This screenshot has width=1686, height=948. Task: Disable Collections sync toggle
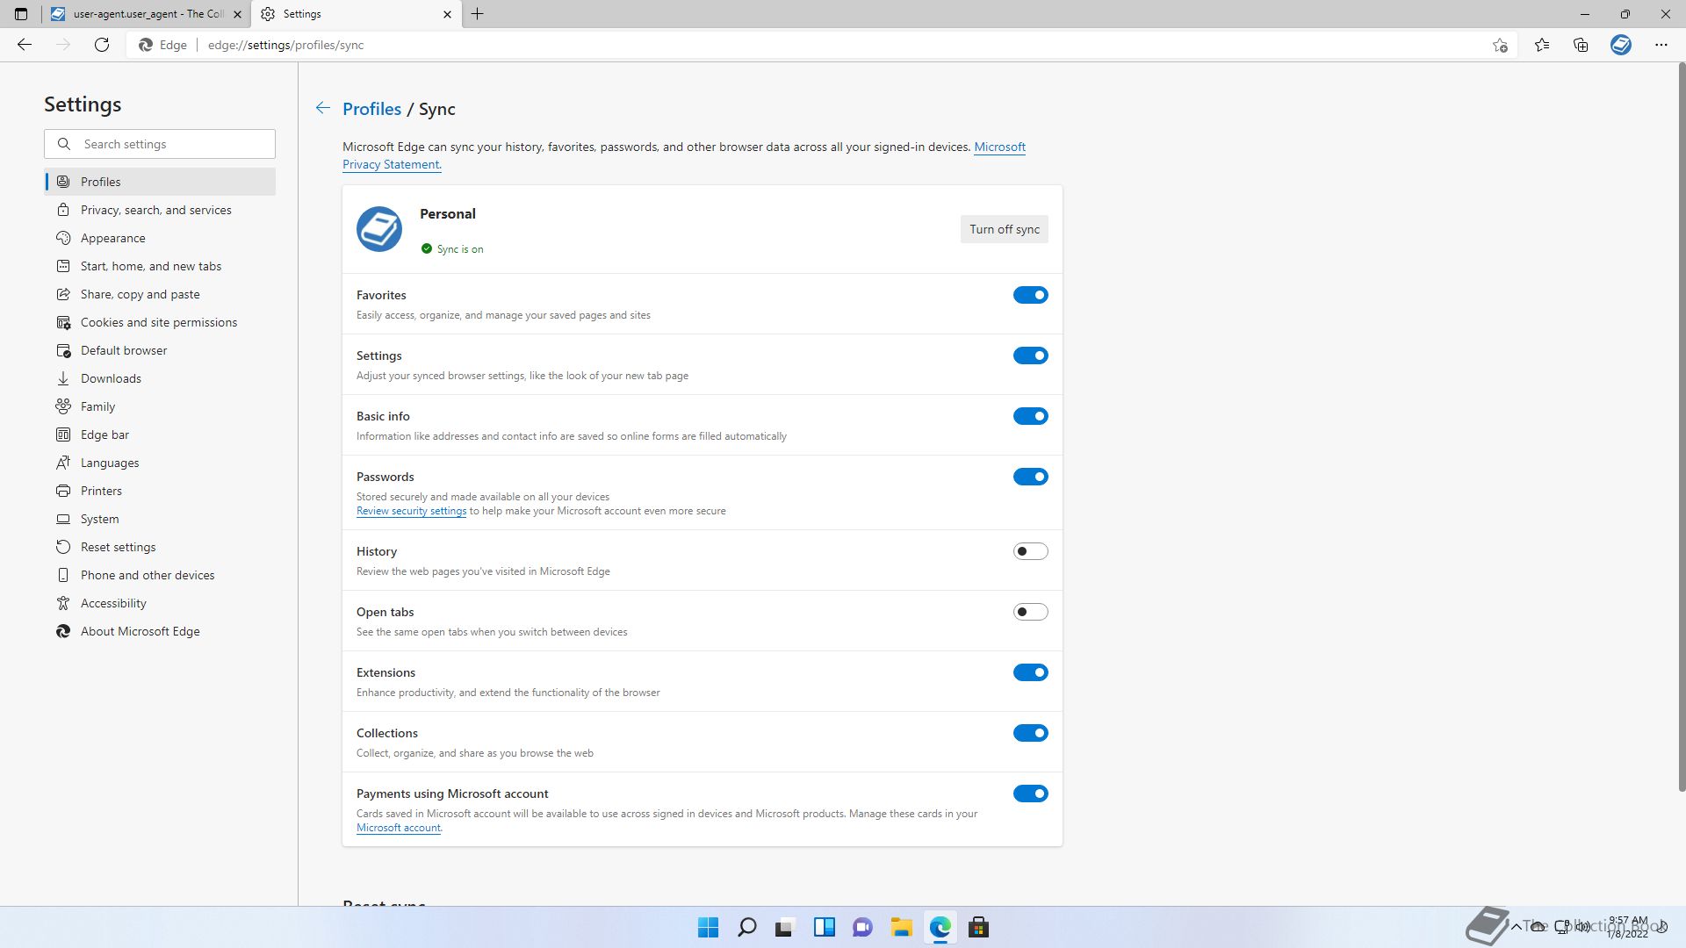click(x=1031, y=733)
